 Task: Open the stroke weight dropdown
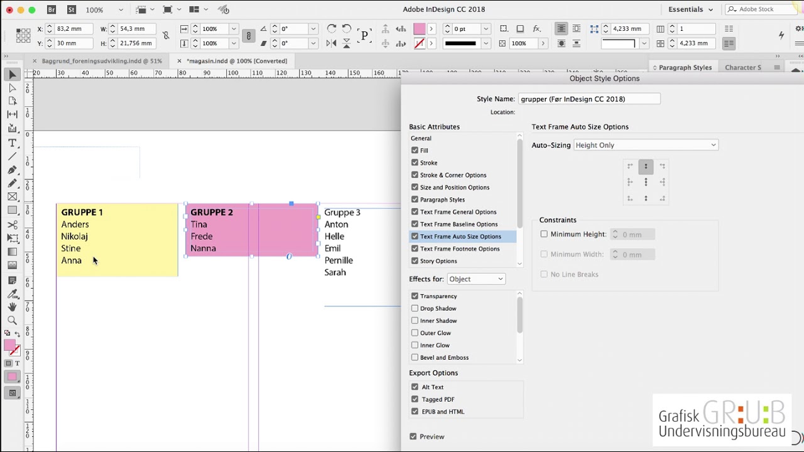pos(486,29)
